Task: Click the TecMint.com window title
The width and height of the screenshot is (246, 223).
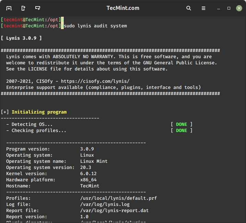Action: pyautogui.click(x=123, y=8)
